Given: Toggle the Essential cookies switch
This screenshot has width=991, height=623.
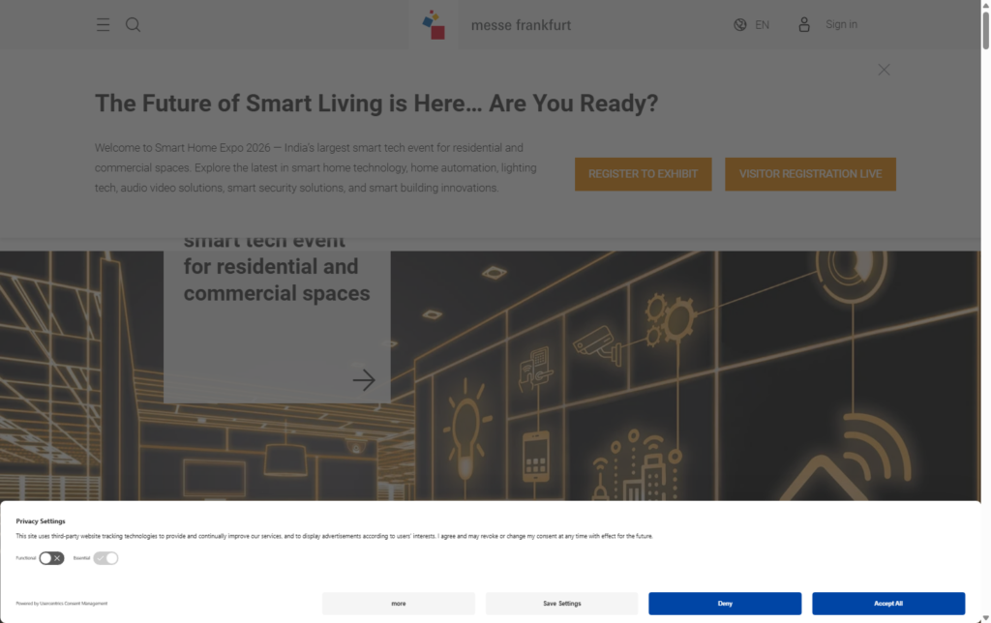Looking at the screenshot, I should (x=105, y=558).
